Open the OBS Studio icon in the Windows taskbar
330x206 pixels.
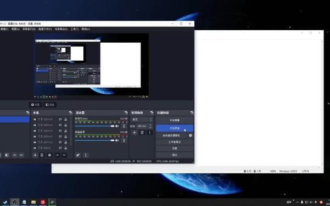15,202
